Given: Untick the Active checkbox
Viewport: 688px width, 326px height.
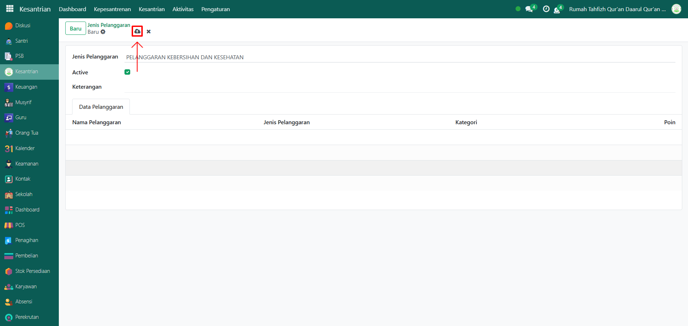Looking at the screenshot, I should 127,72.
